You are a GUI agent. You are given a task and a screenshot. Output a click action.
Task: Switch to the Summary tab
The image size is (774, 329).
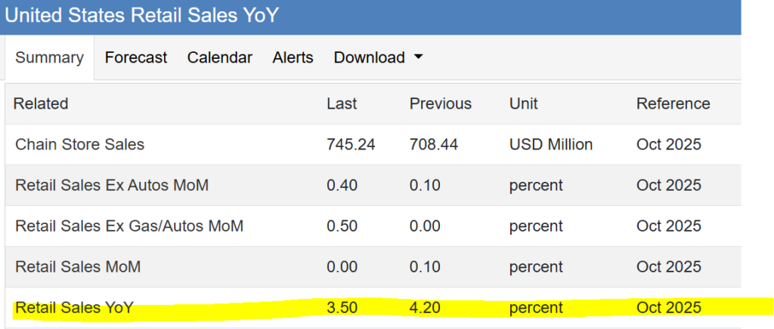click(x=49, y=58)
